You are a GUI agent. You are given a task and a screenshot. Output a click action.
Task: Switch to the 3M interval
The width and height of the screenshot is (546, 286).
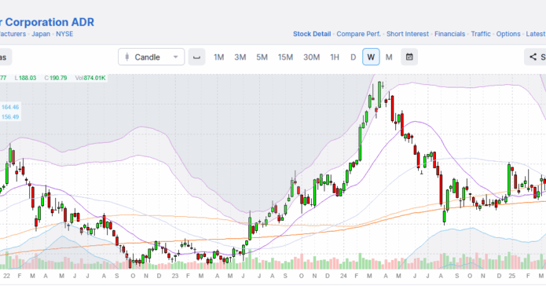coord(240,57)
